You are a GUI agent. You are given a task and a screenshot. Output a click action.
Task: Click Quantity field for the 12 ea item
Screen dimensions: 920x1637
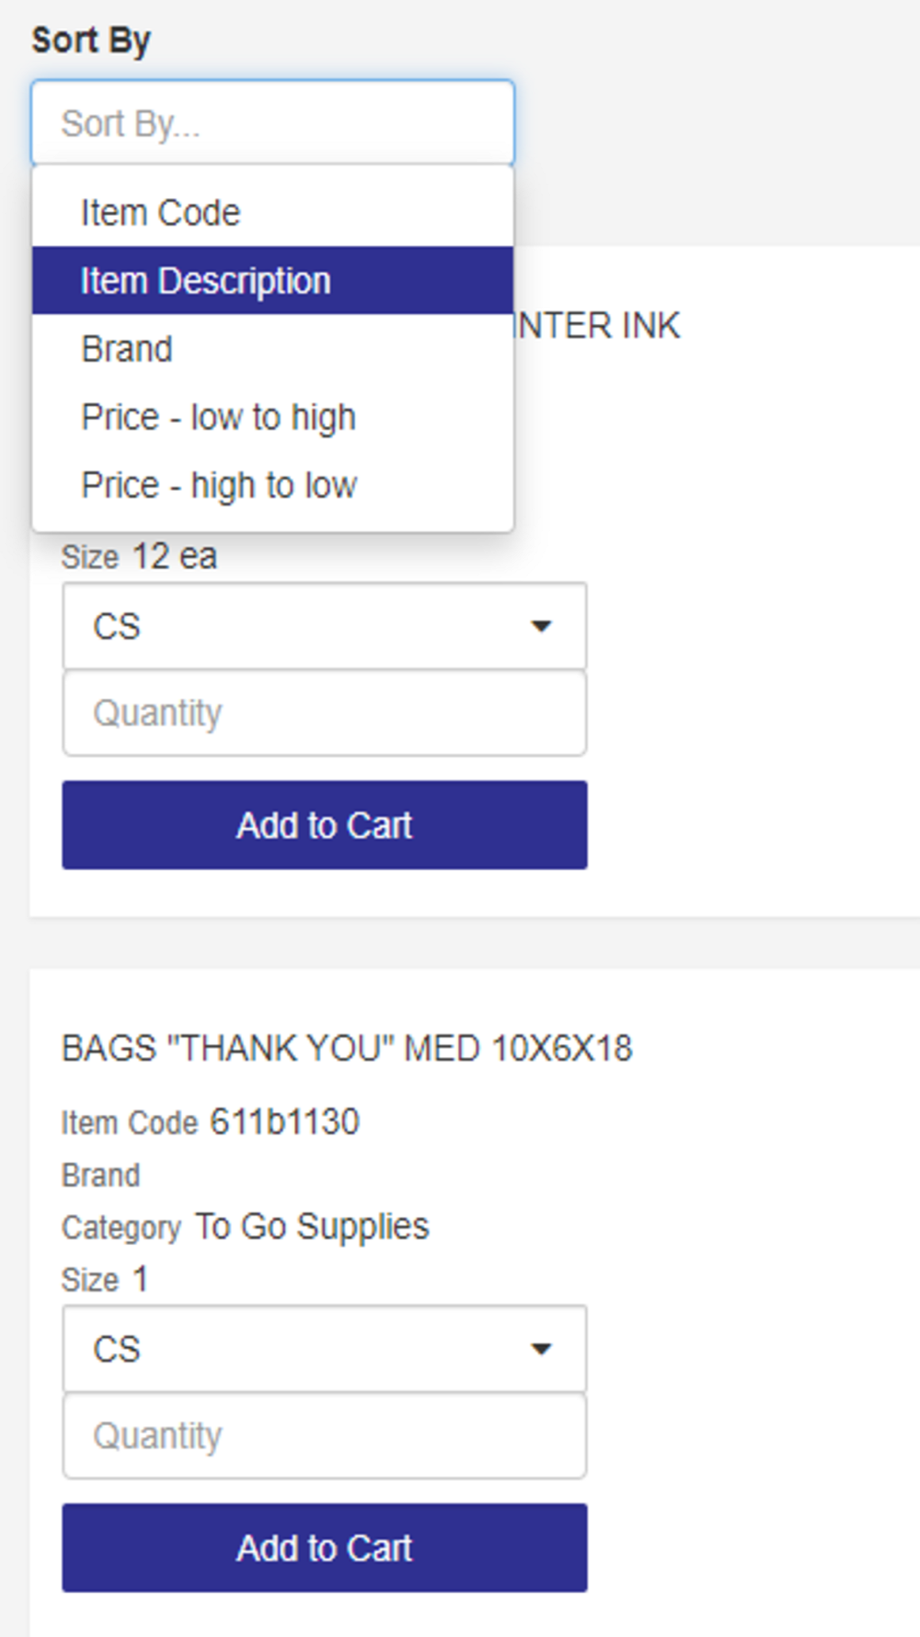tap(324, 714)
